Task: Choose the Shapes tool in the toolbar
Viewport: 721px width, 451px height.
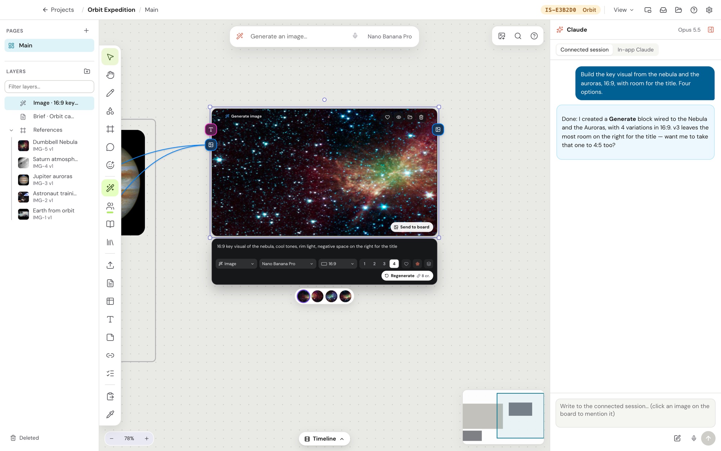Action: (x=110, y=111)
